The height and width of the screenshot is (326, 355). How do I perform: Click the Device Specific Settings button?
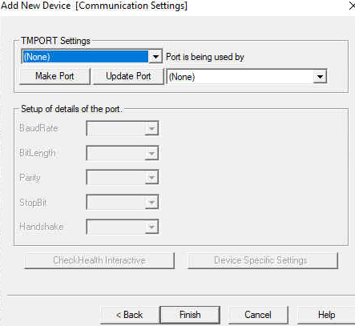pos(263,260)
